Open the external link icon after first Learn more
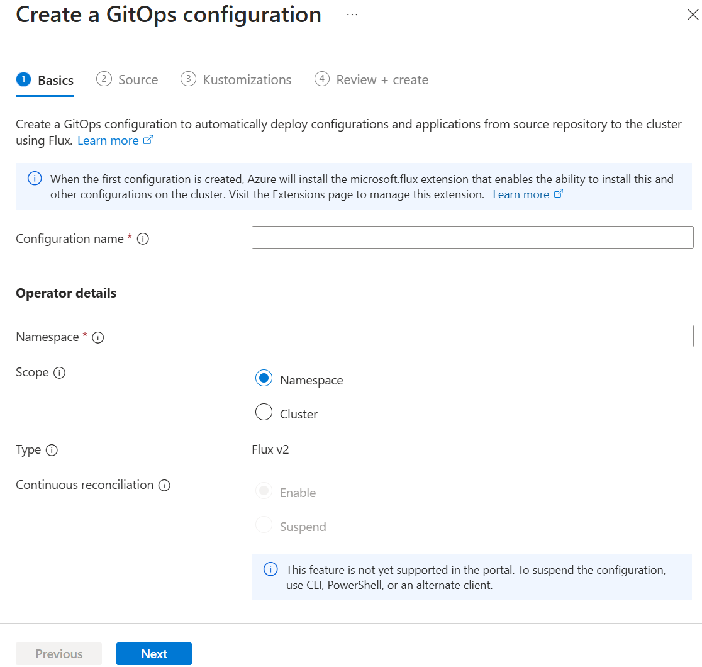 click(148, 140)
